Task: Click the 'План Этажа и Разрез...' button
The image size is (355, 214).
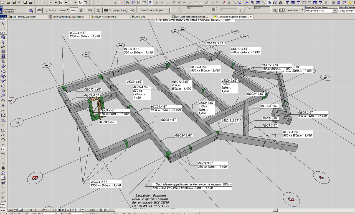Action: pyautogui.click(x=153, y=11)
